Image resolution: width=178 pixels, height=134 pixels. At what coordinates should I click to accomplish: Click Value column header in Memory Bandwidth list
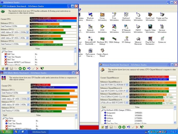point(154,107)
